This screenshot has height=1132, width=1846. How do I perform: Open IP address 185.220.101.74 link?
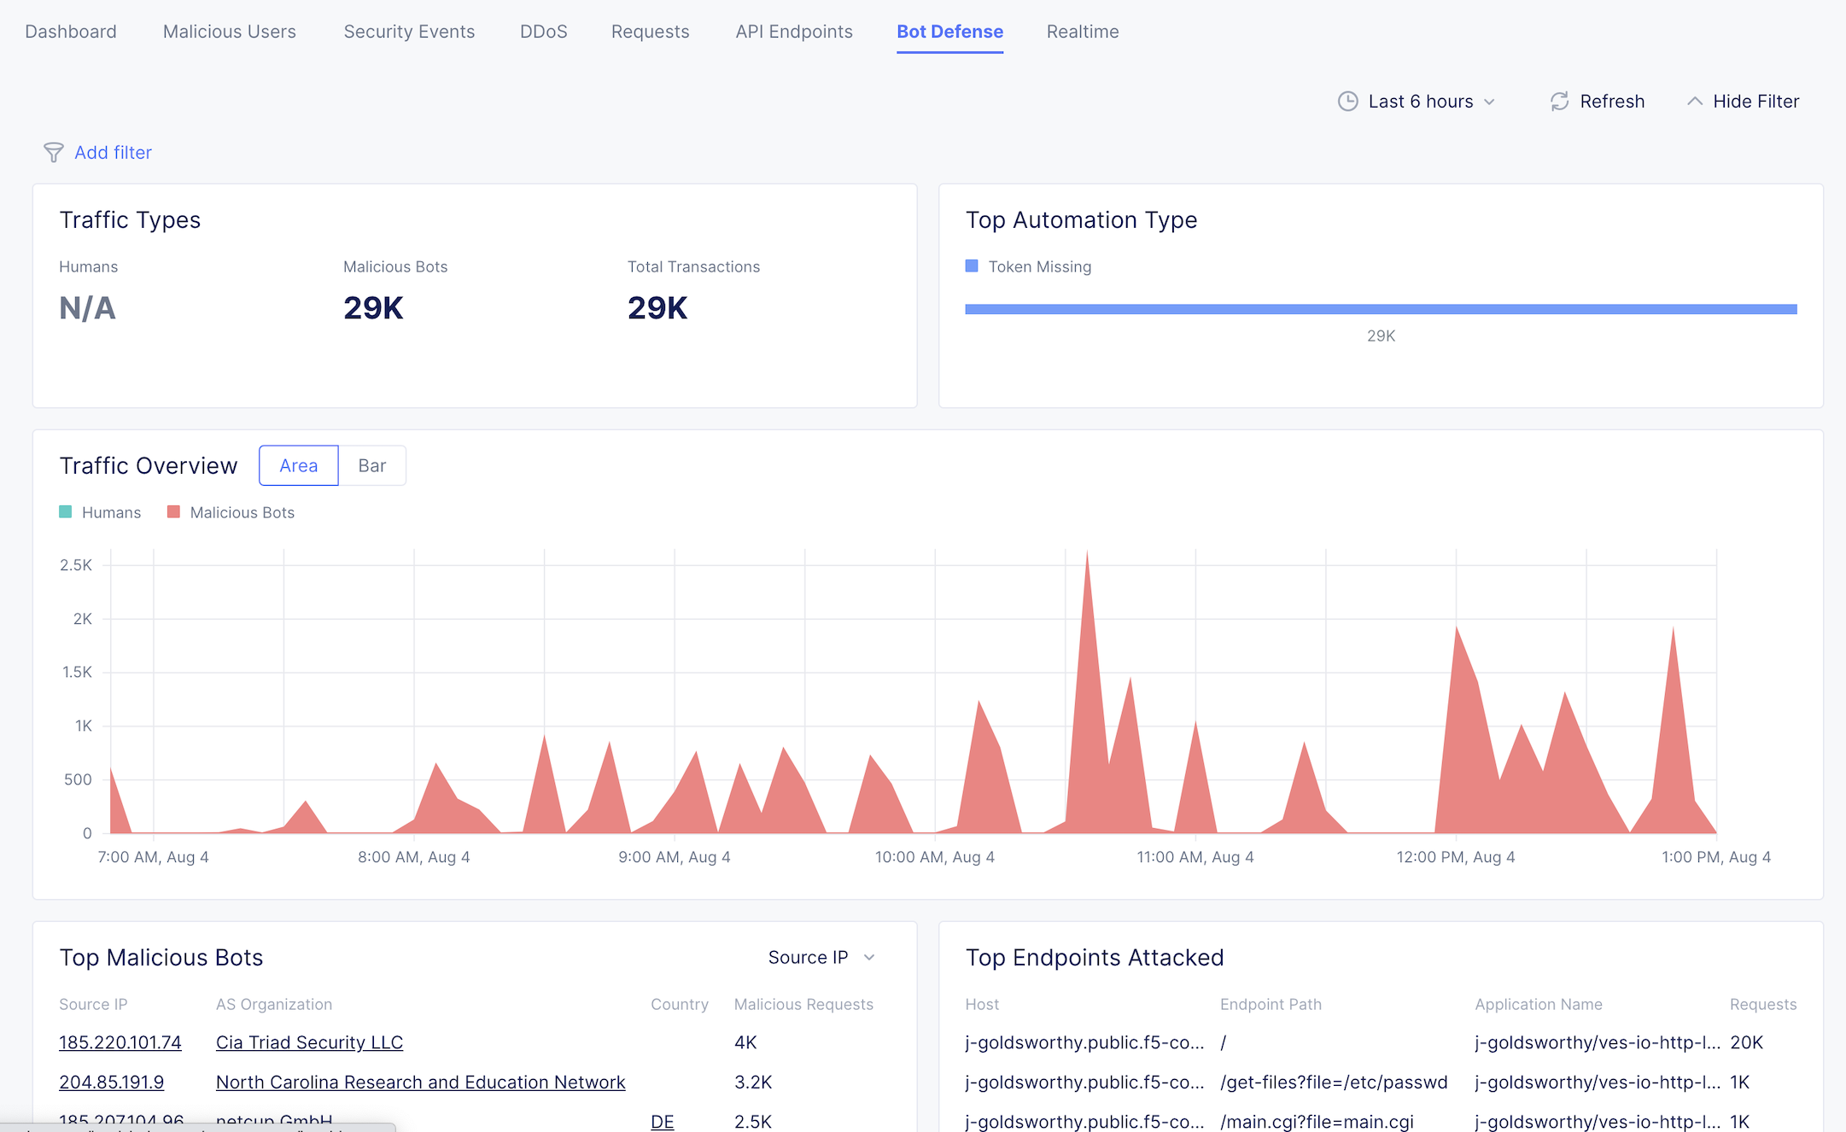pos(120,1042)
